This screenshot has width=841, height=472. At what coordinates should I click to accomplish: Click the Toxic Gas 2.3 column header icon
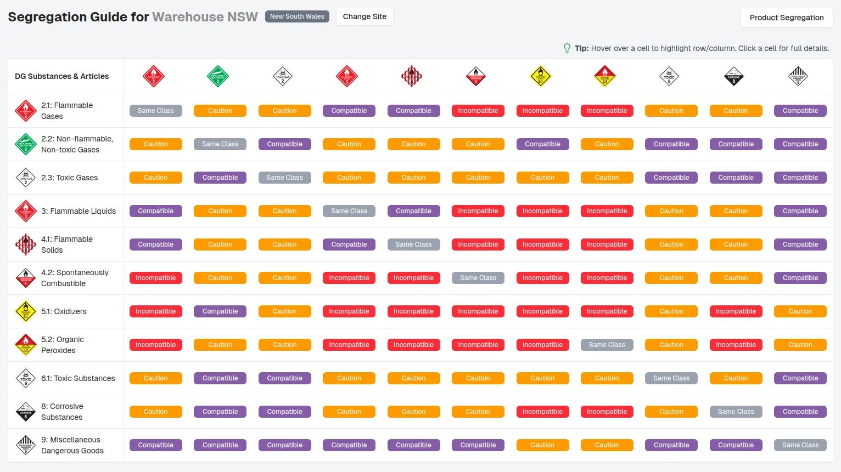pyautogui.click(x=283, y=76)
